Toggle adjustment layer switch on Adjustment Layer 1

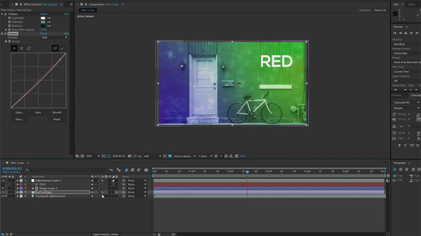113,181
